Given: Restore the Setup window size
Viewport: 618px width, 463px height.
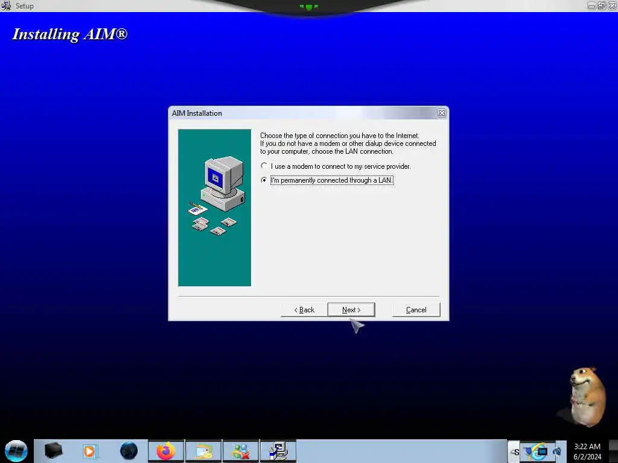Looking at the screenshot, I should coord(602,5).
